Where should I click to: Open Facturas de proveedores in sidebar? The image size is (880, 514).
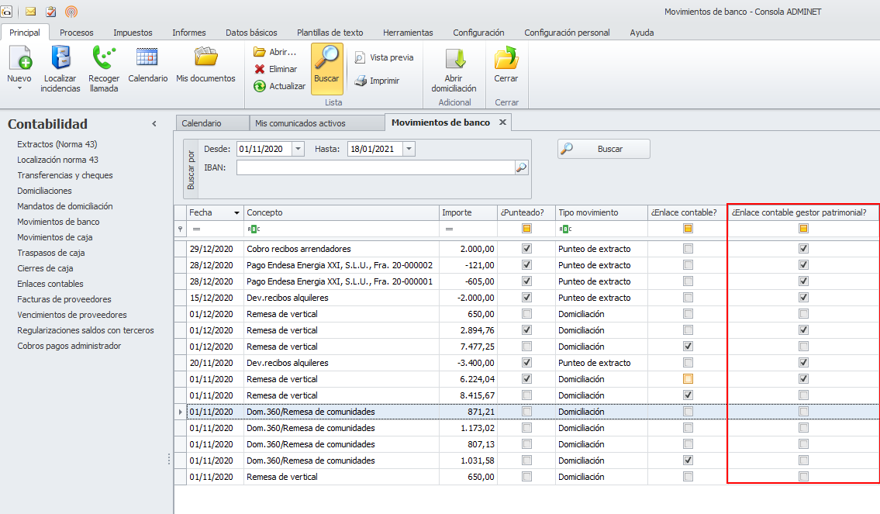click(x=64, y=299)
